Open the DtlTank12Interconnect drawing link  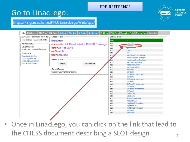pos(135,74)
